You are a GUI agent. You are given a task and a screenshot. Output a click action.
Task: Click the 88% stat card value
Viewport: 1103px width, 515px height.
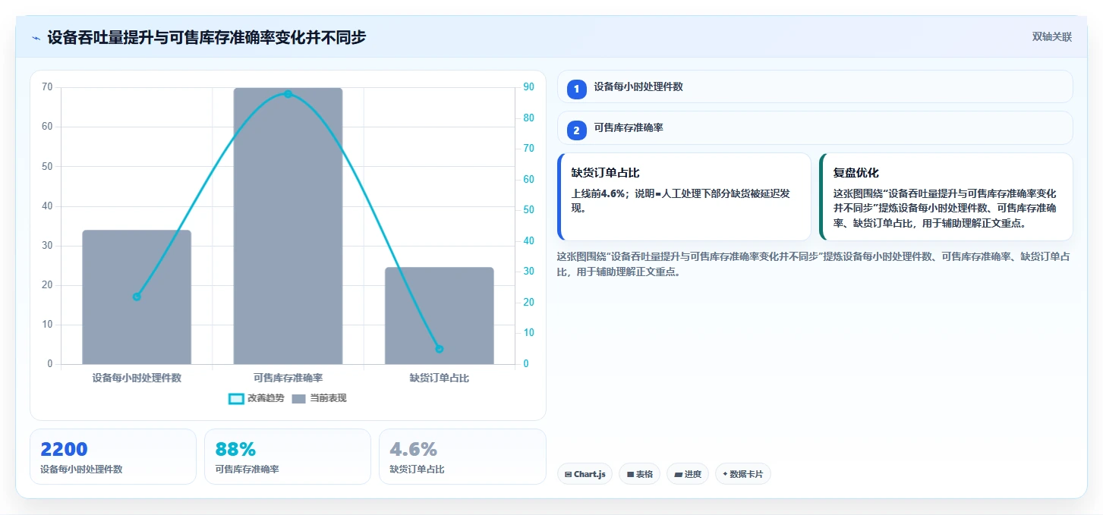pos(235,449)
